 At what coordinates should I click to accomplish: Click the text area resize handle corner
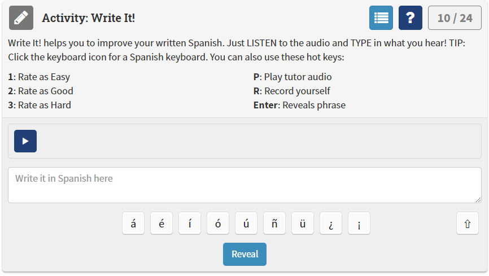coord(478,200)
